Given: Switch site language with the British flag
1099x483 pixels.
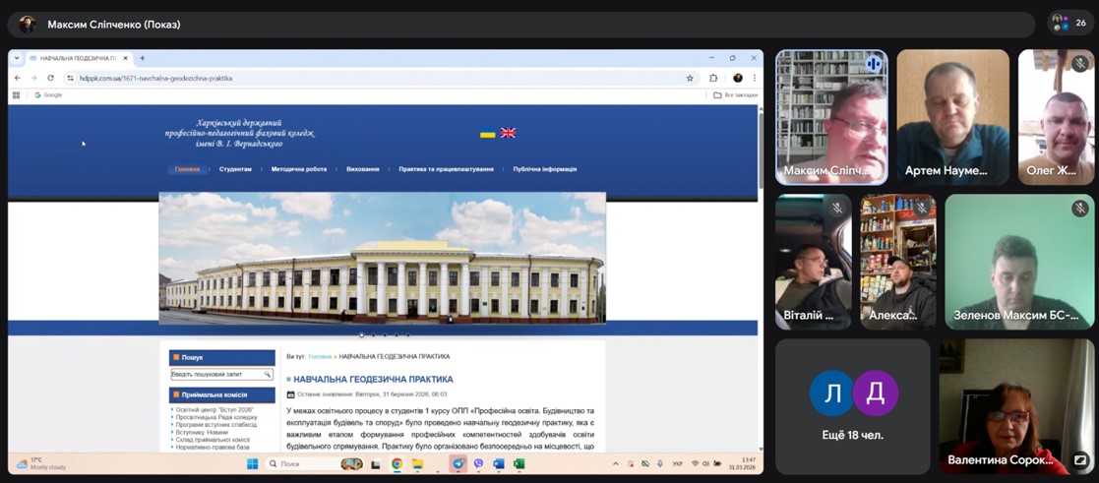Looking at the screenshot, I should 508,133.
